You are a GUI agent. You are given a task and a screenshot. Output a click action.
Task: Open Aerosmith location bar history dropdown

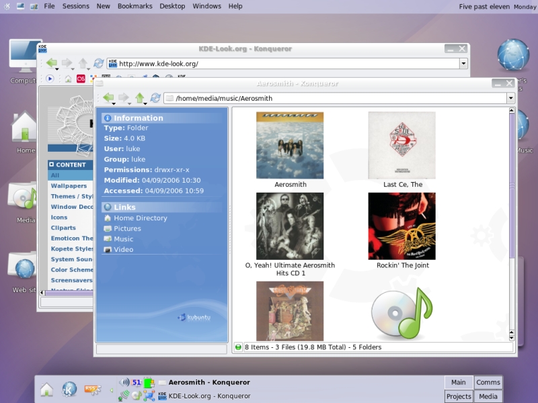[x=510, y=98]
